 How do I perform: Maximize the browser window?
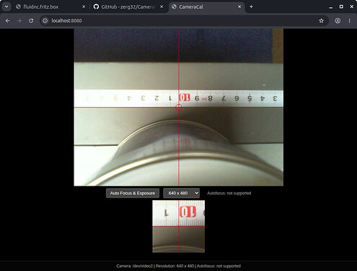(x=341, y=7)
